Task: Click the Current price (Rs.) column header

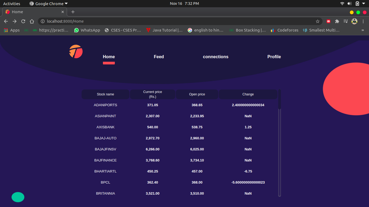Action: (153, 94)
